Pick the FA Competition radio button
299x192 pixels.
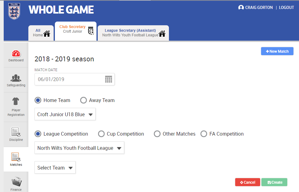tap(204, 134)
